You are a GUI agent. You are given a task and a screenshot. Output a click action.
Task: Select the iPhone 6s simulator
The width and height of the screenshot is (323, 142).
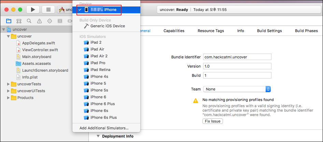coord(106,111)
